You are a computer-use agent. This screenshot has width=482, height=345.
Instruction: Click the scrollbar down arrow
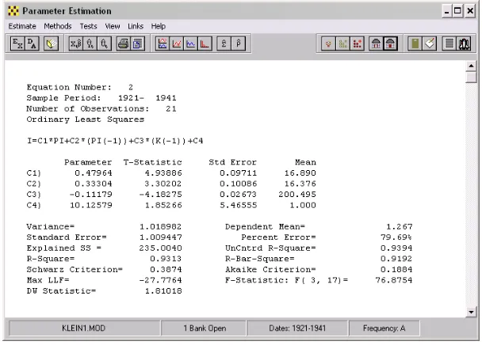[x=471, y=313]
